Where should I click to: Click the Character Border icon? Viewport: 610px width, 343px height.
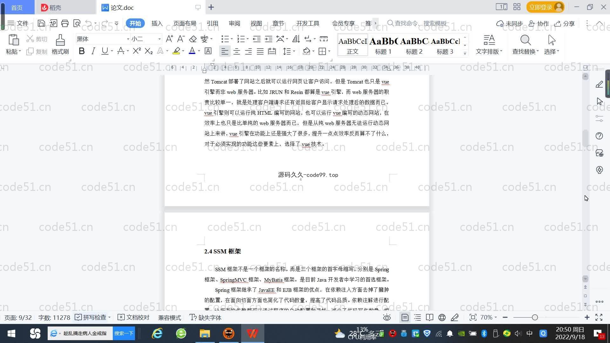pyautogui.click(x=208, y=51)
